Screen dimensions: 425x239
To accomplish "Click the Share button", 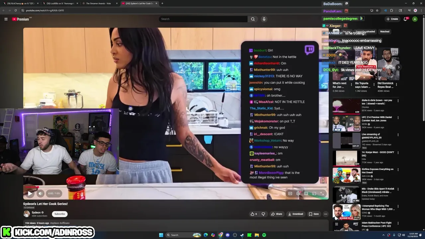I will (277, 214).
